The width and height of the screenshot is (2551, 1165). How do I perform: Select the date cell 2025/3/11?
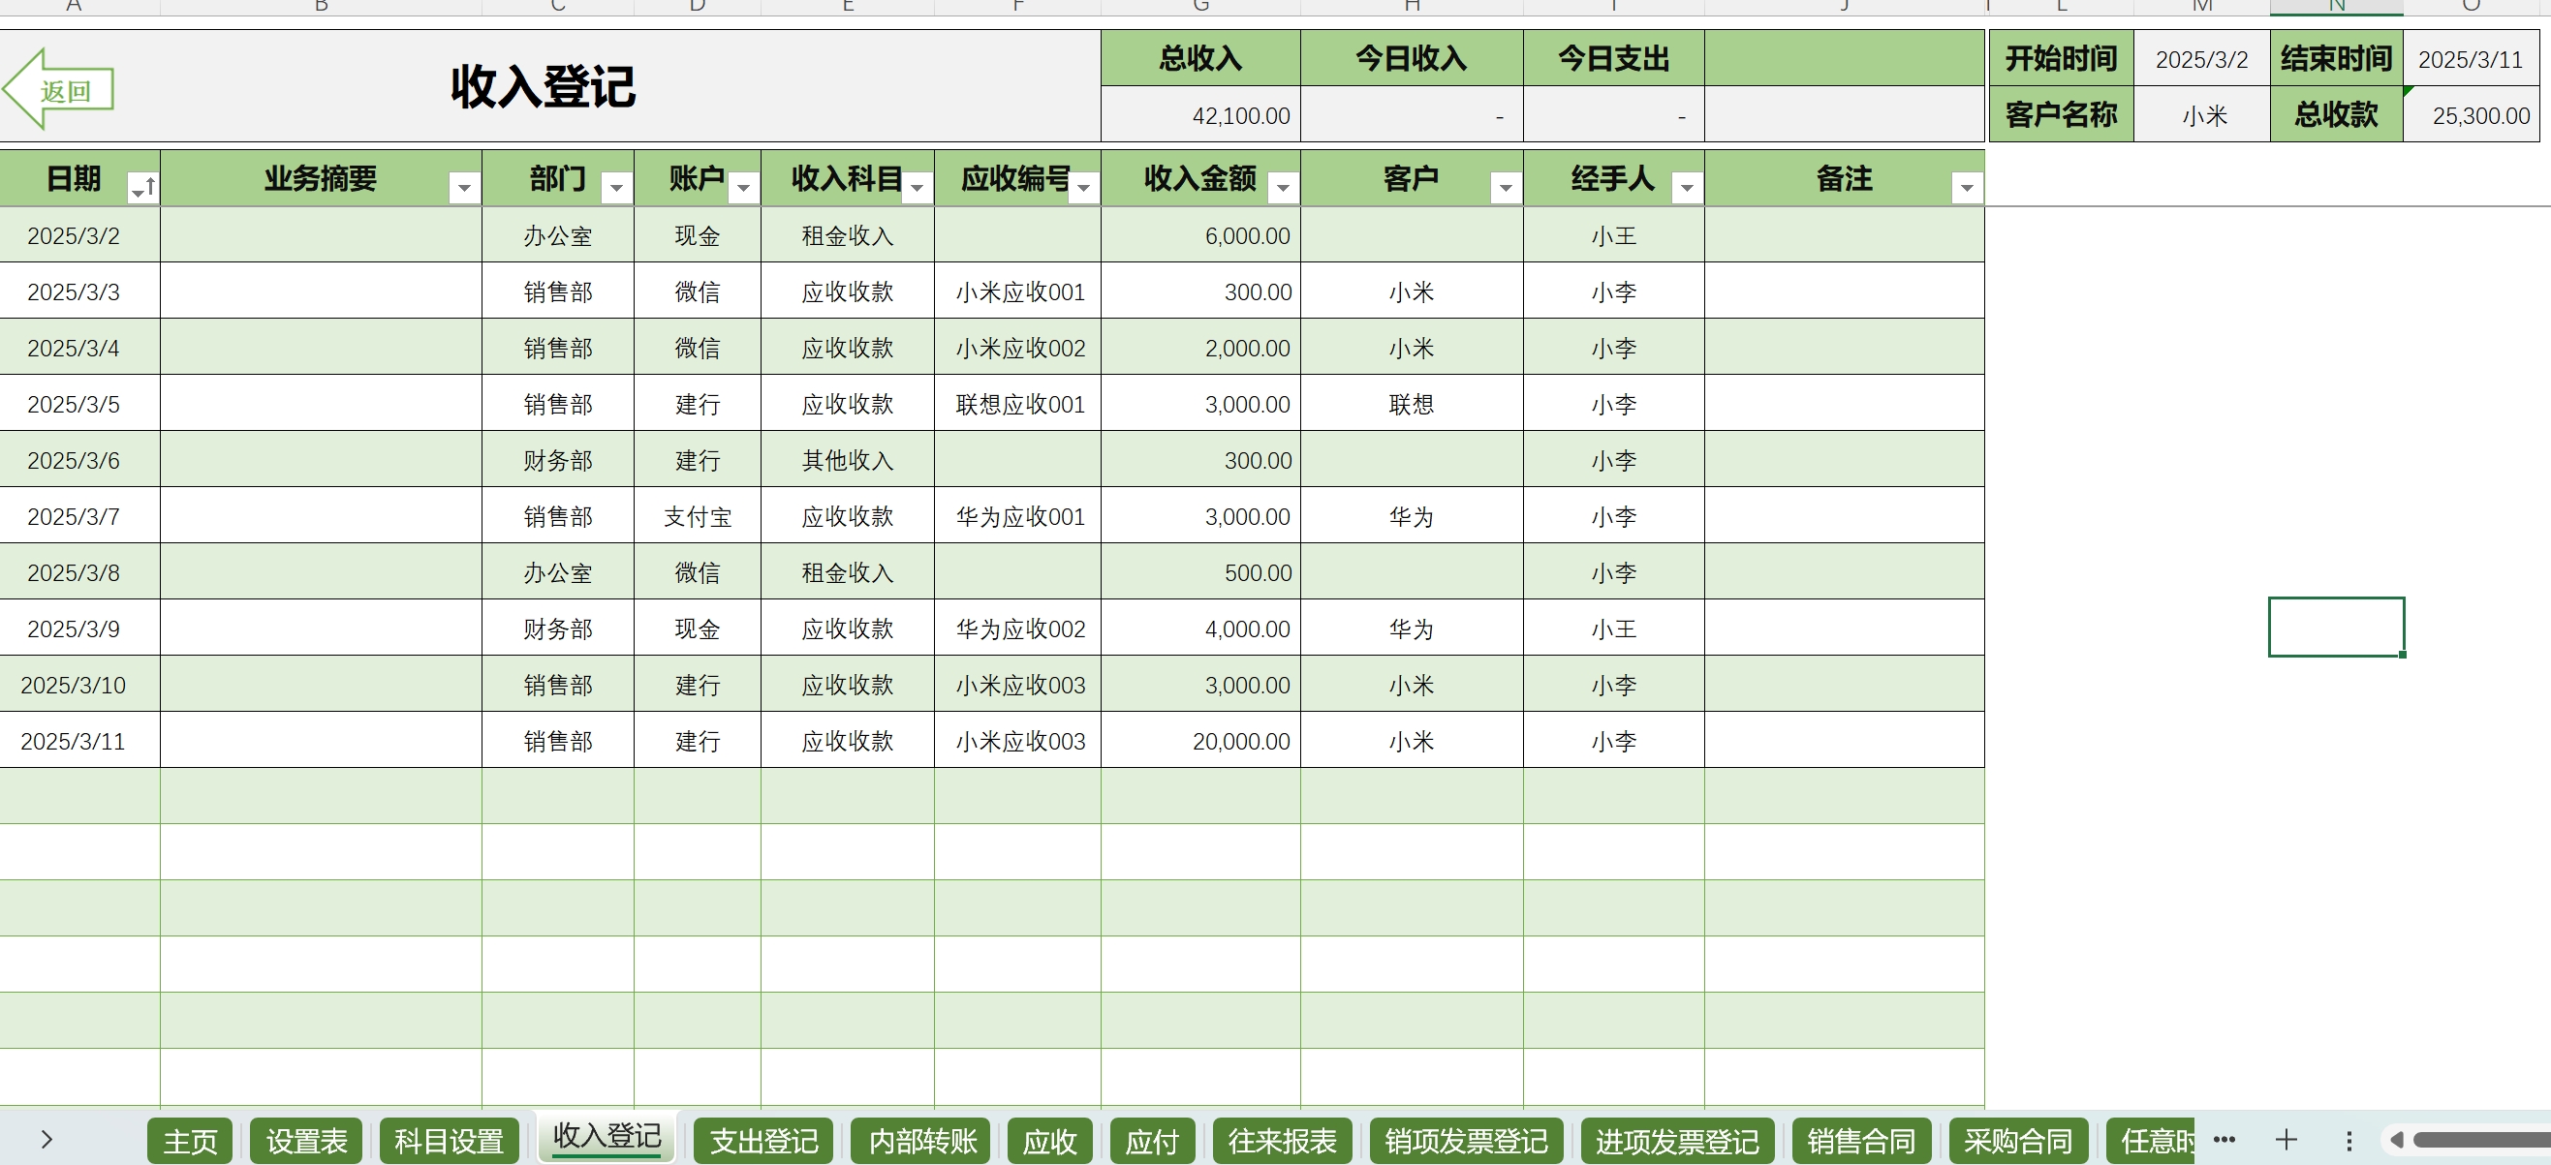click(x=79, y=741)
